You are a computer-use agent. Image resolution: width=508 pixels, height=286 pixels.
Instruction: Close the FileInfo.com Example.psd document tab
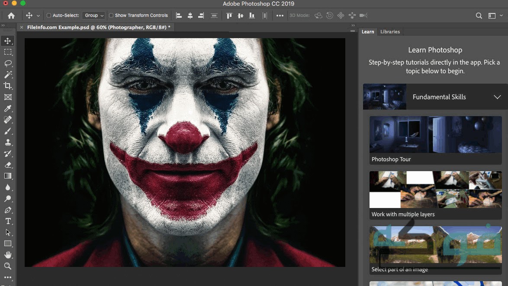(x=22, y=27)
